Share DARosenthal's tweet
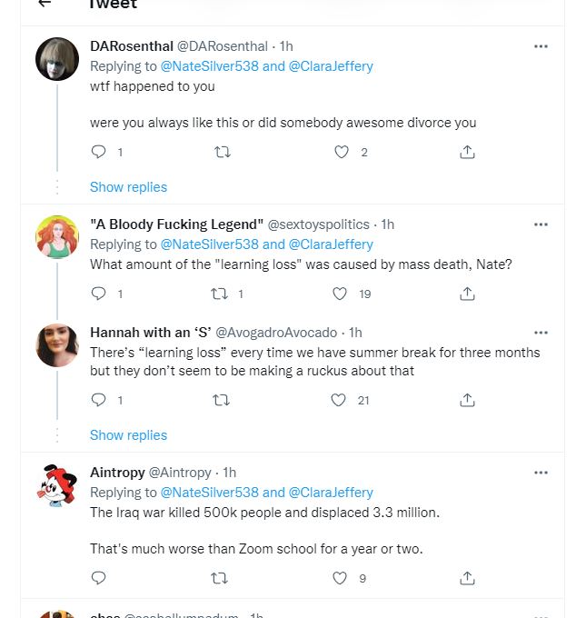 [467, 152]
